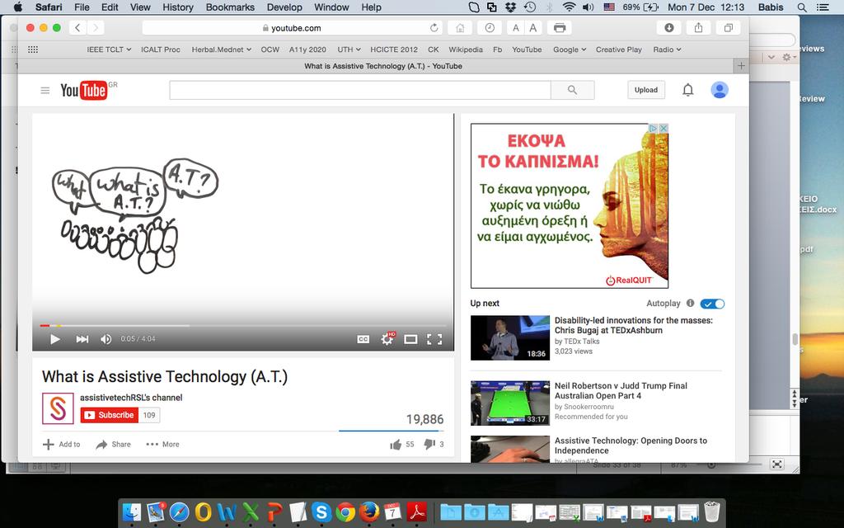Show browsing history clock button in toolbar

(x=490, y=28)
